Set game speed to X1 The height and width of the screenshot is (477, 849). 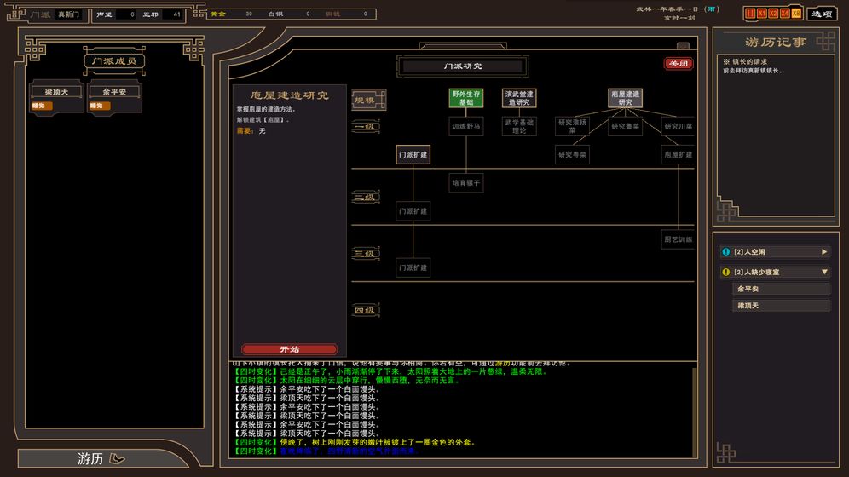click(762, 14)
